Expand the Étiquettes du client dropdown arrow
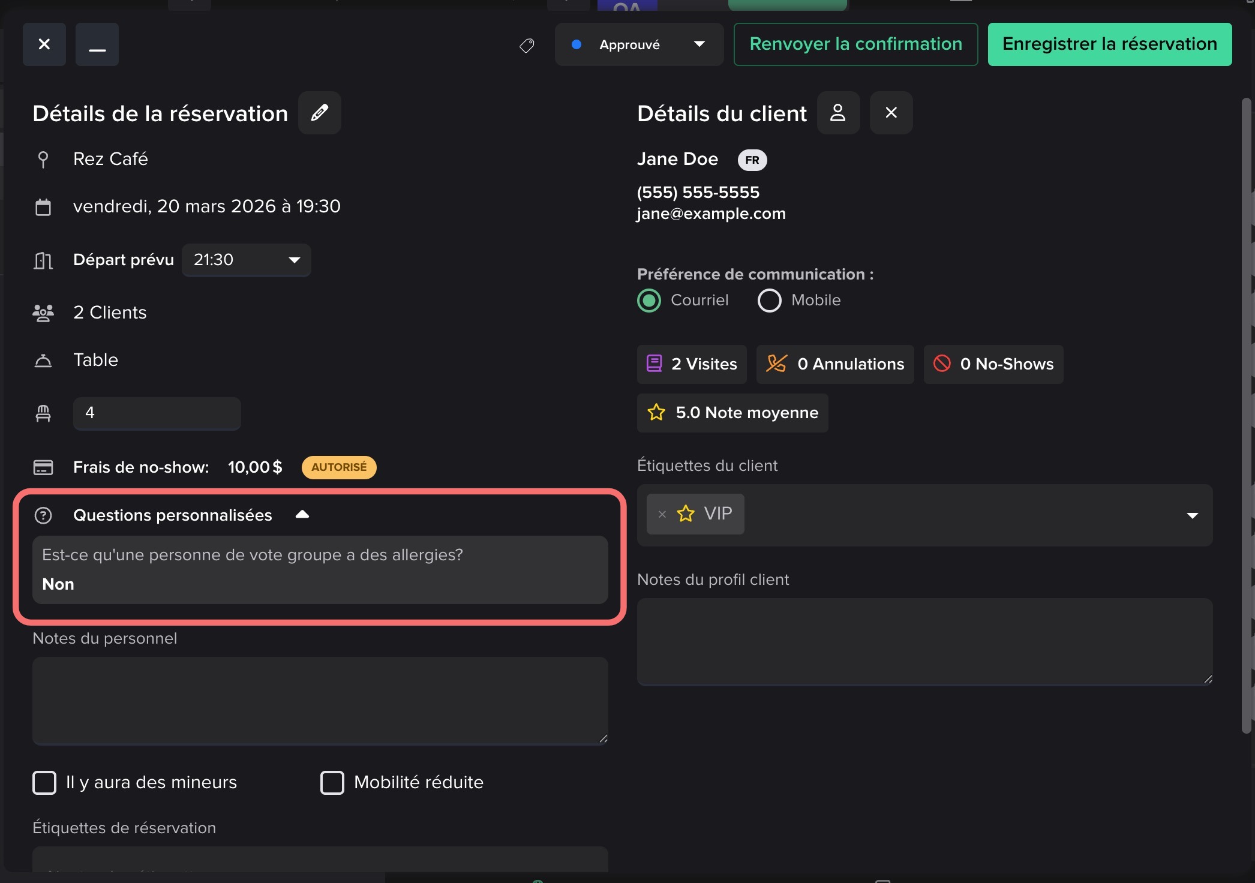 pos(1192,515)
